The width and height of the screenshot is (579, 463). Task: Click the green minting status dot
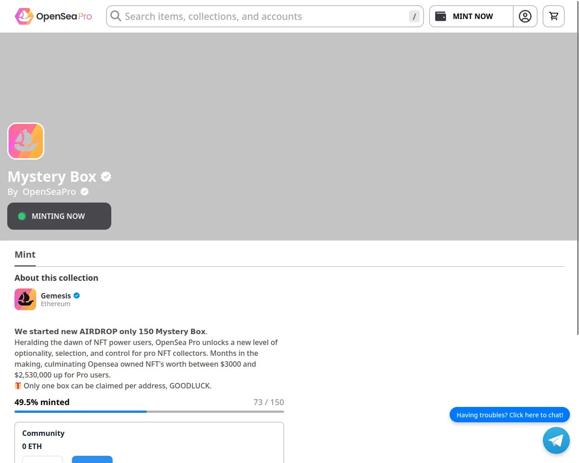[22, 216]
